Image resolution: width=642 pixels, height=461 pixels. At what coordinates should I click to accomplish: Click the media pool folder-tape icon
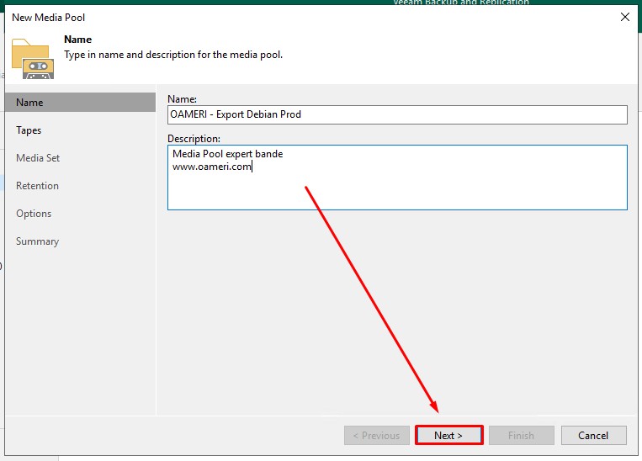[33, 57]
